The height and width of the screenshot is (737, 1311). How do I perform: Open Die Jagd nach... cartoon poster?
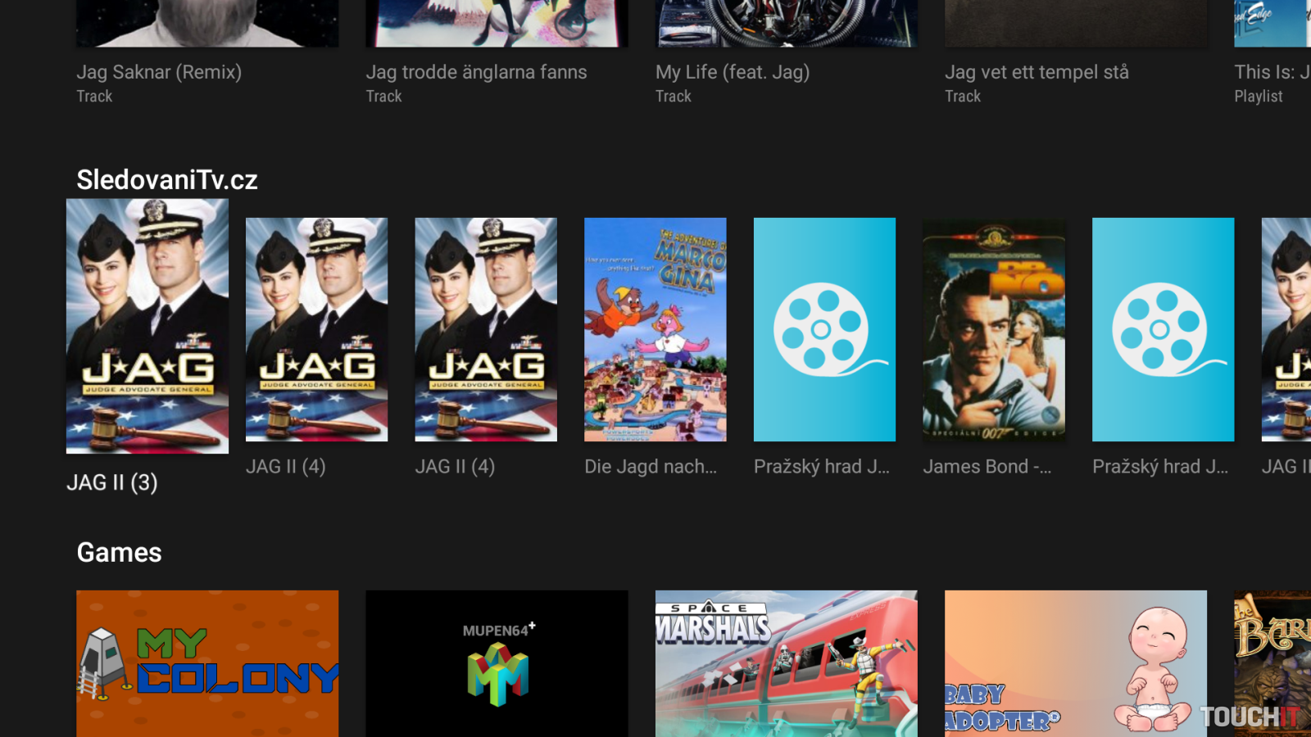point(655,329)
